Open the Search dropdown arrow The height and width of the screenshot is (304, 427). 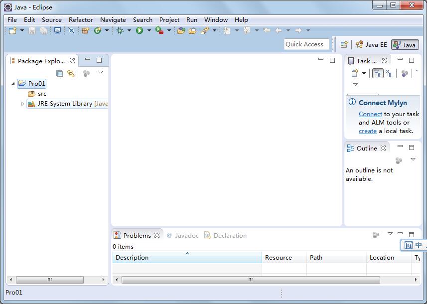click(x=214, y=30)
